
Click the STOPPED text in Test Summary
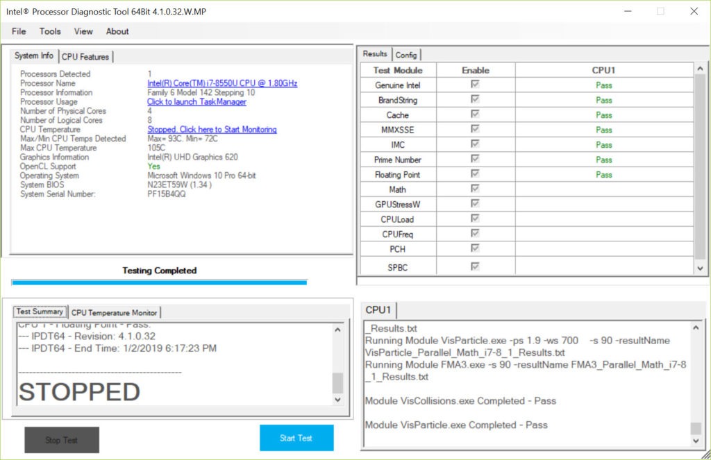79,392
